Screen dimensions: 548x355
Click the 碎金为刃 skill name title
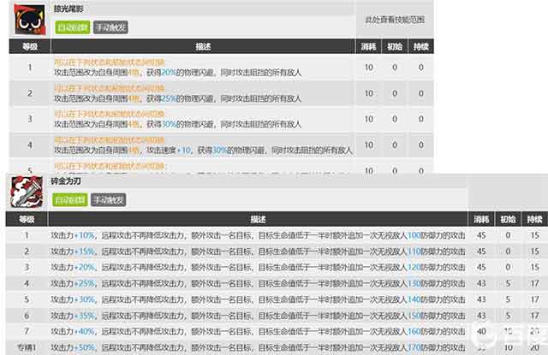coord(66,180)
